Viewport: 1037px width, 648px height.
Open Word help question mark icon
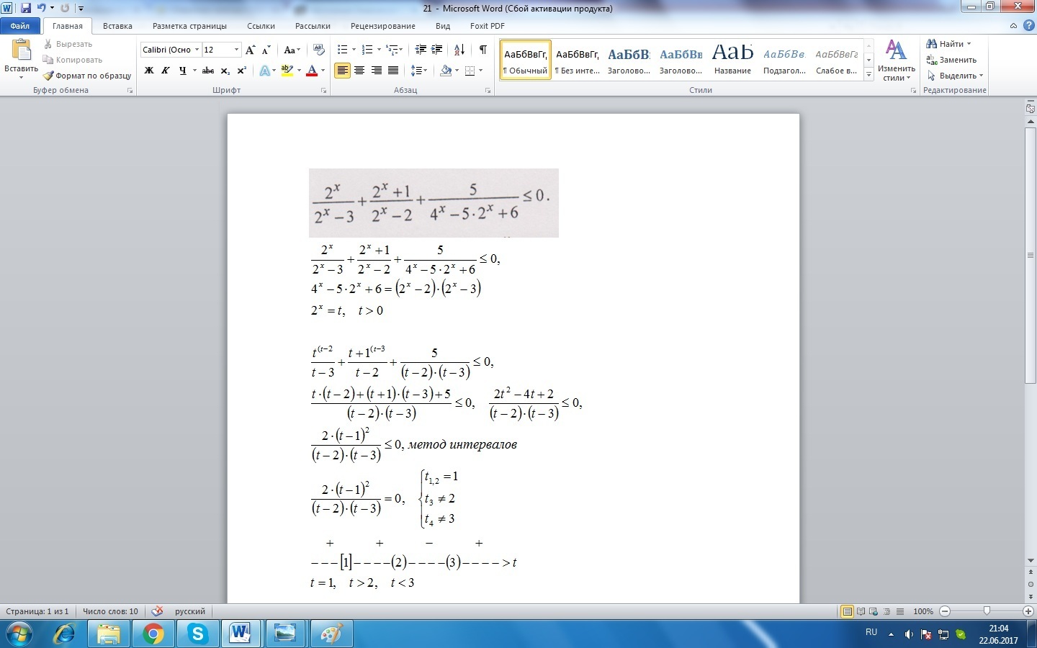point(1028,25)
